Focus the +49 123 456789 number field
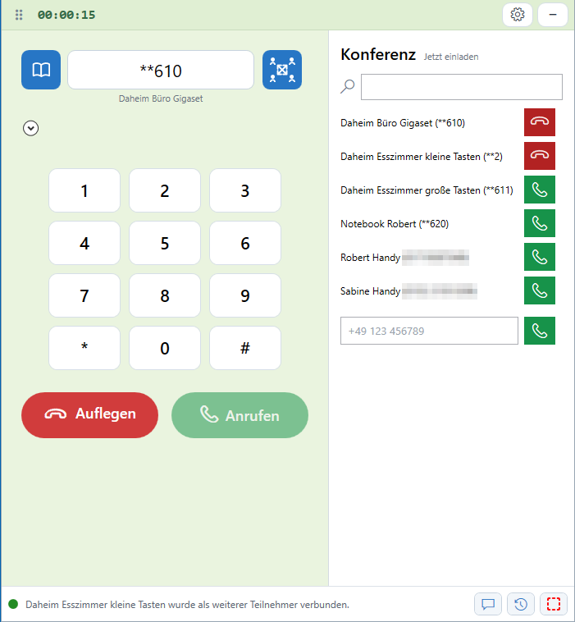Image resolution: width=575 pixels, height=622 pixels. [x=429, y=331]
